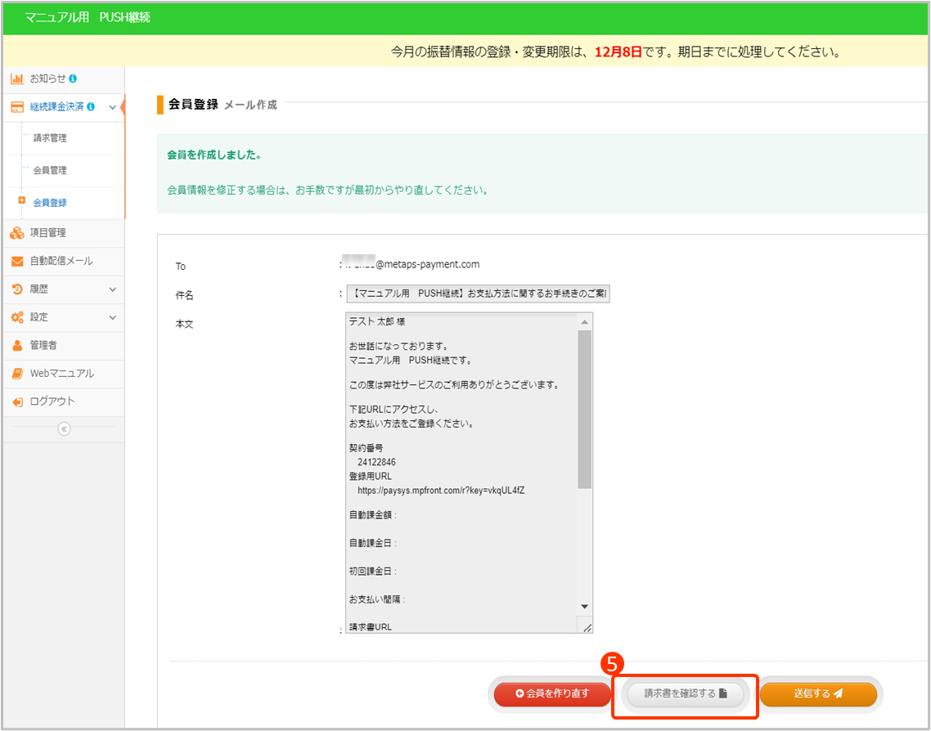931x731 pixels.
Task: Expand the 設定 submenu arrow
Action: coord(112,317)
